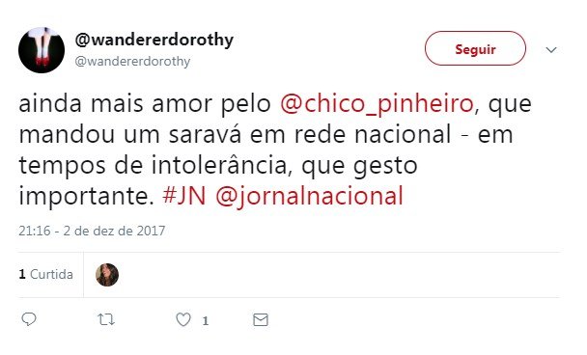Click bold @wandererdorothy display name

154,40
